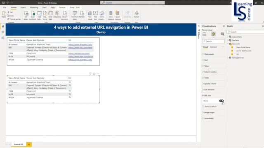Expand the Filters pane arrow
Viewport: 264px width, 148px height.
pyautogui.click(x=199, y=26)
